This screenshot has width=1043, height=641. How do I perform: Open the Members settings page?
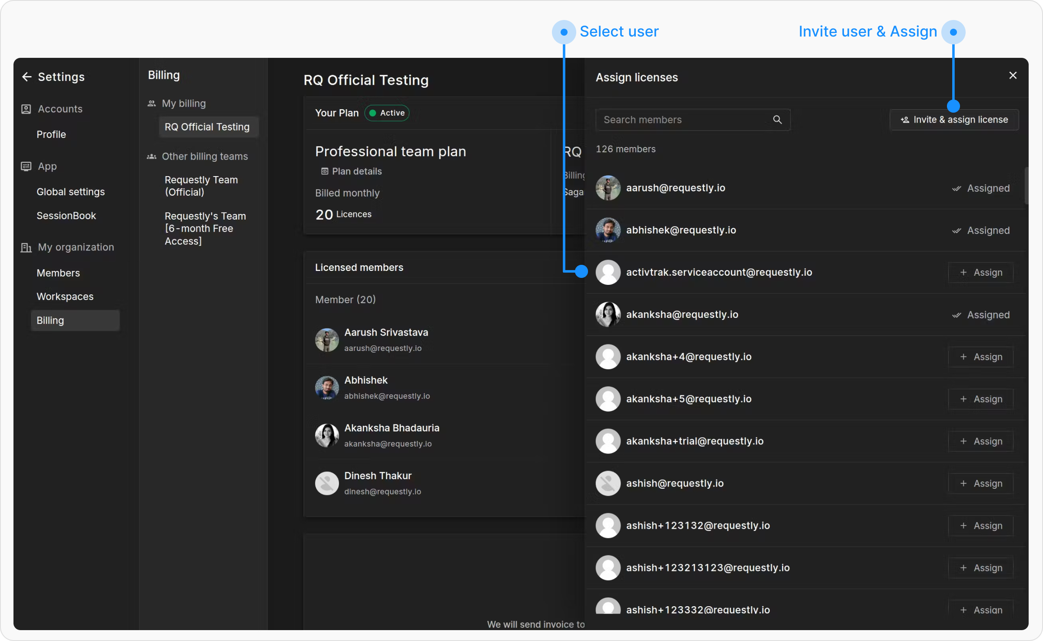(x=58, y=273)
